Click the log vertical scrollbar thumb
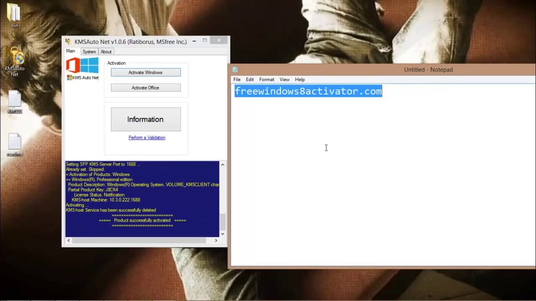The image size is (536, 301). tap(222, 222)
